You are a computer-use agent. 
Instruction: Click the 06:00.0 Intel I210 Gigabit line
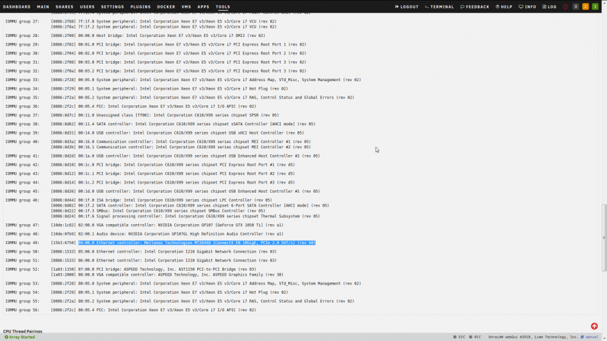(x=164, y=260)
